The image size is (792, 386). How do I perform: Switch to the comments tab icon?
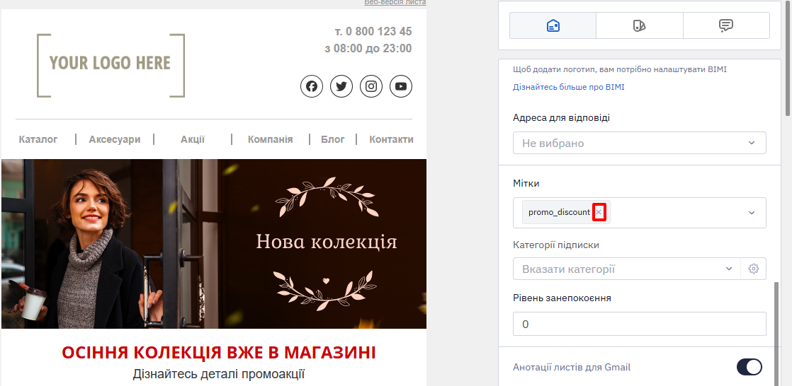(726, 25)
